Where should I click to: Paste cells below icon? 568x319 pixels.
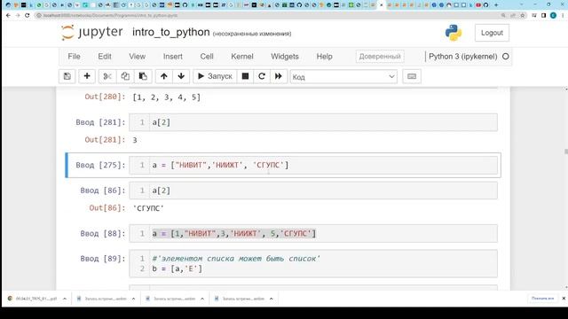[x=143, y=76]
